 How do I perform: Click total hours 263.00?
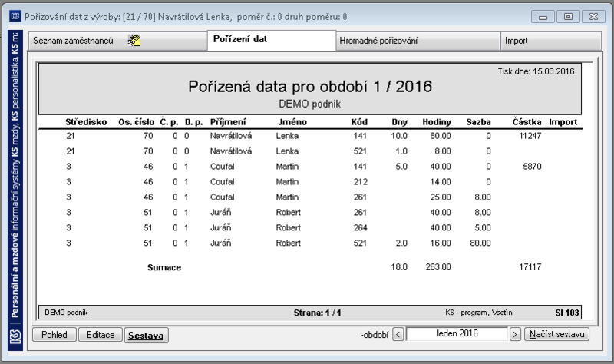click(x=438, y=266)
